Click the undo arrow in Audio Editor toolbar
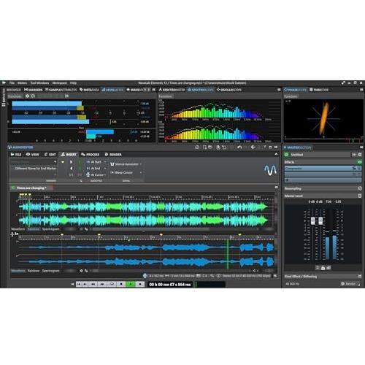This screenshot has height=365, width=365. 239,147
